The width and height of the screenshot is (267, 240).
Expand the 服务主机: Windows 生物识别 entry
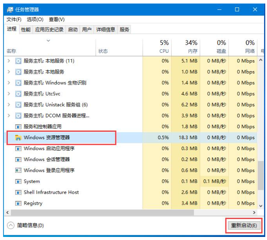click(x=9, y=83)
